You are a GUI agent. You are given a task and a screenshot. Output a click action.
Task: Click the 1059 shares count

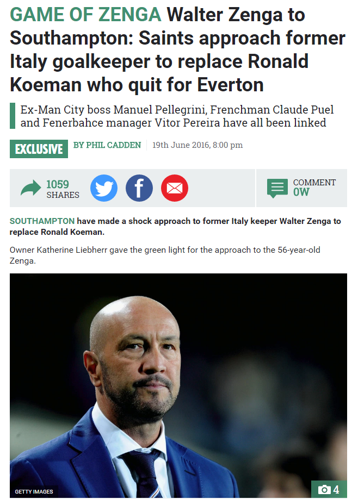click(x=58, y=184)
